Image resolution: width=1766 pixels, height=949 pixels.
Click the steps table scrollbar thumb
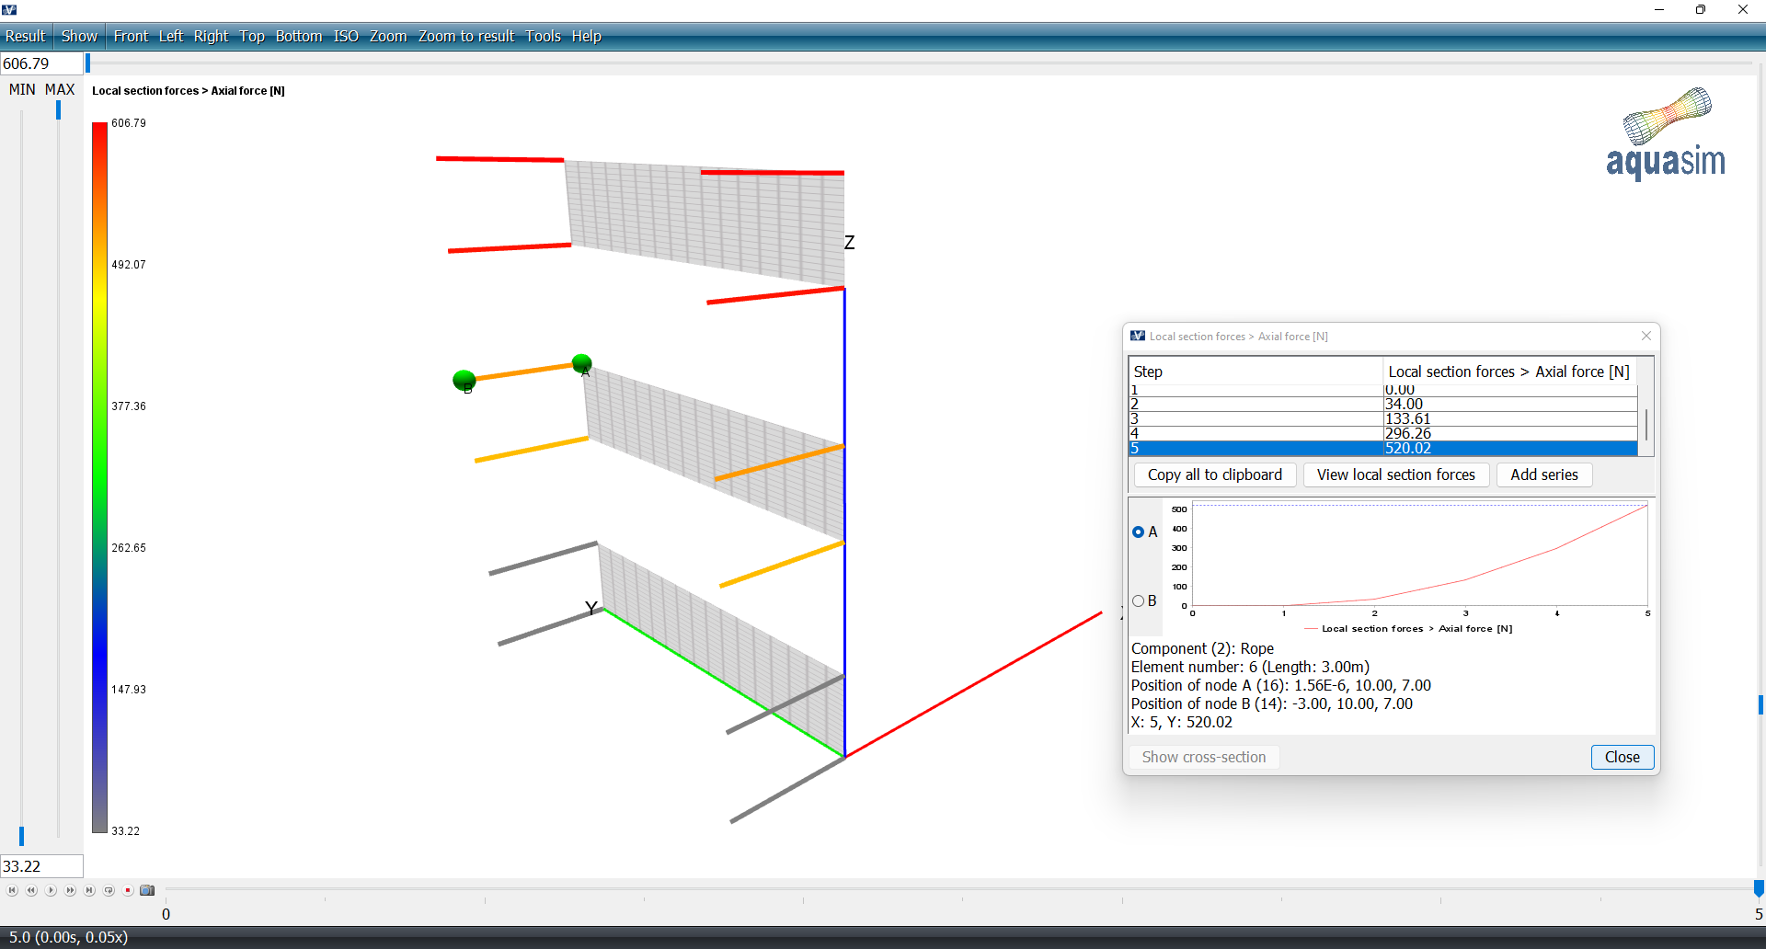[1646, 424]
